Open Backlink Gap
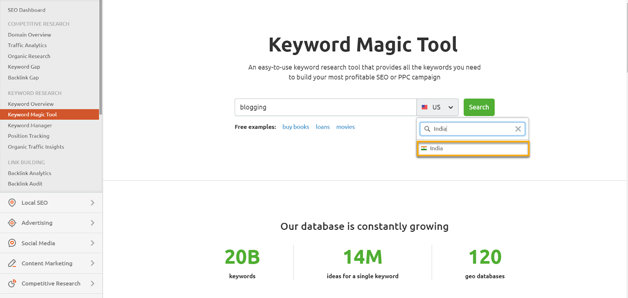Image resolution: width=628 pixels, height=298 pixels. (24, 78)
